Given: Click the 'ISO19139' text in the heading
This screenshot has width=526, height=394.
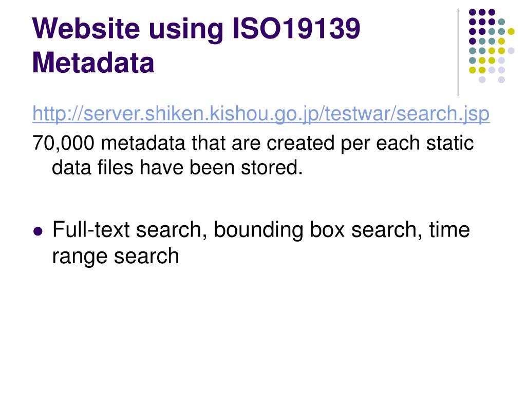Looking at the screenshot, I should coord(296,28).
